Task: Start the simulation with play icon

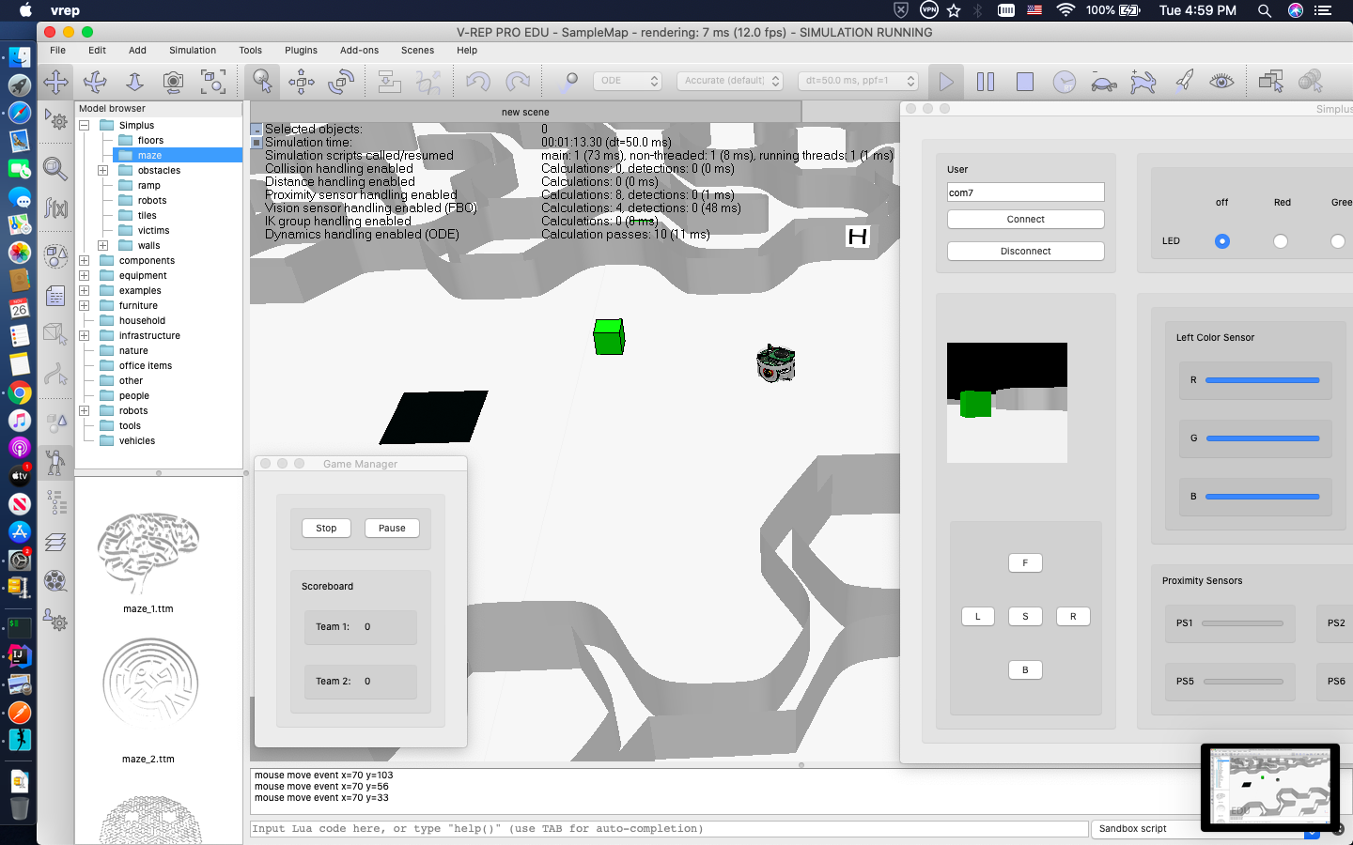Action: (946, 82)
